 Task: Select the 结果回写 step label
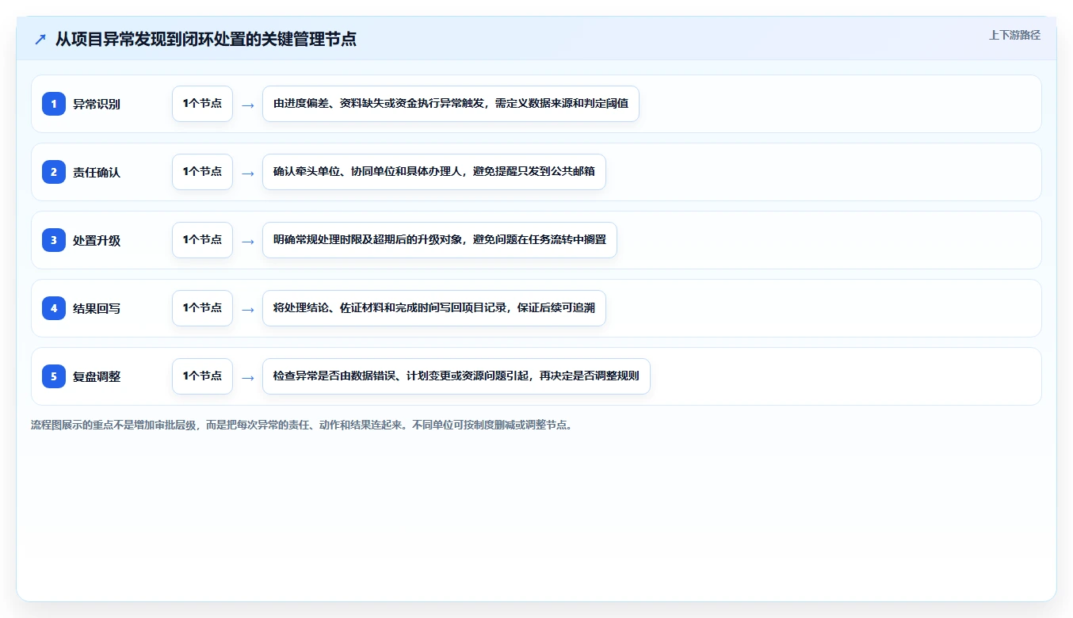point(97,308)
